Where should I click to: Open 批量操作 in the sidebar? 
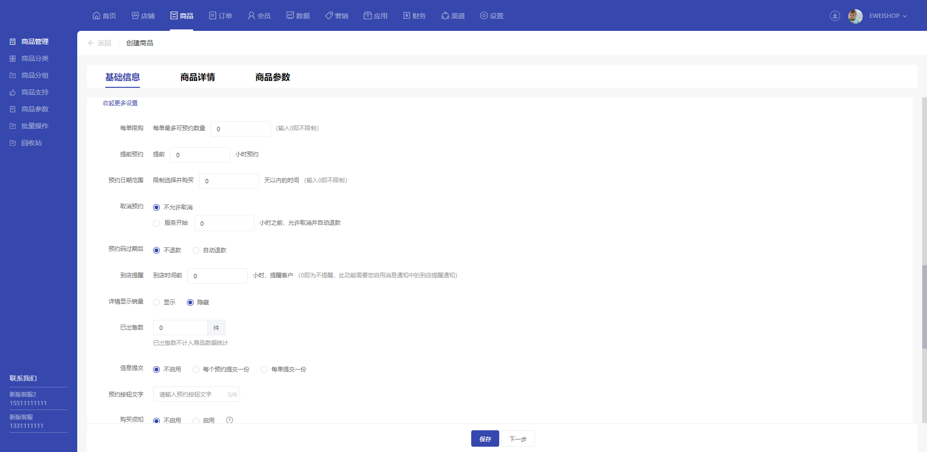click(x=35, y=126)
